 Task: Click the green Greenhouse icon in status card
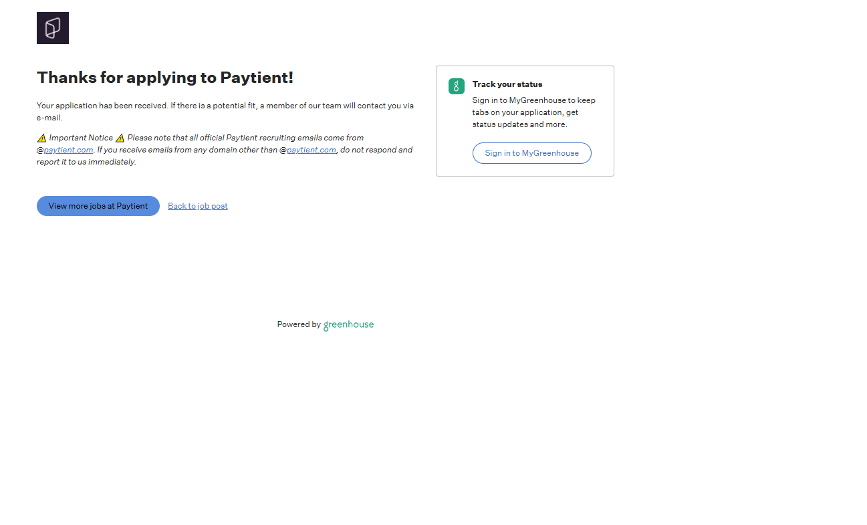tap(457, 86)
